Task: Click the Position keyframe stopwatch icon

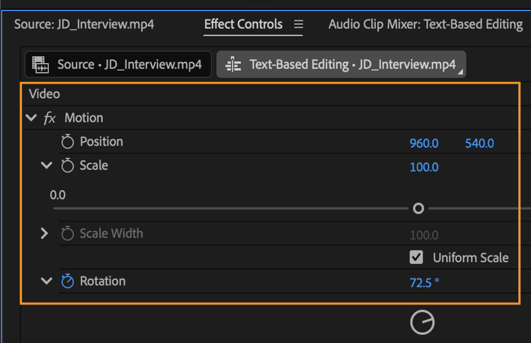Action: [67, 141]
